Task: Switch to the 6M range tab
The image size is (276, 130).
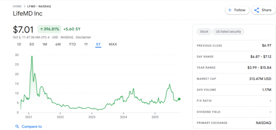Action: click(x=58, y=44)
